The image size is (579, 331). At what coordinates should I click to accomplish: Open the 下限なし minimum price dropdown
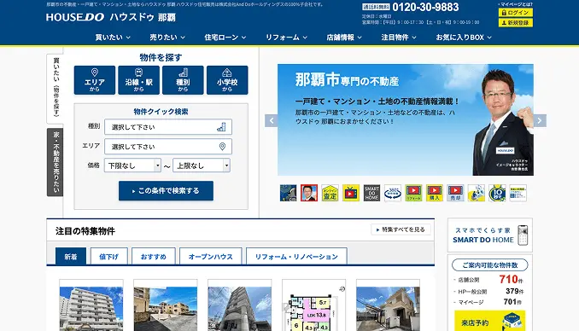point(132,165)
